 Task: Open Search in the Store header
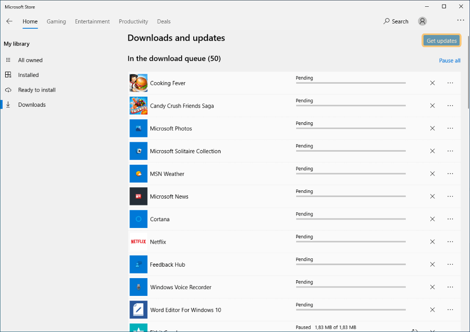[x=396, y=21]
